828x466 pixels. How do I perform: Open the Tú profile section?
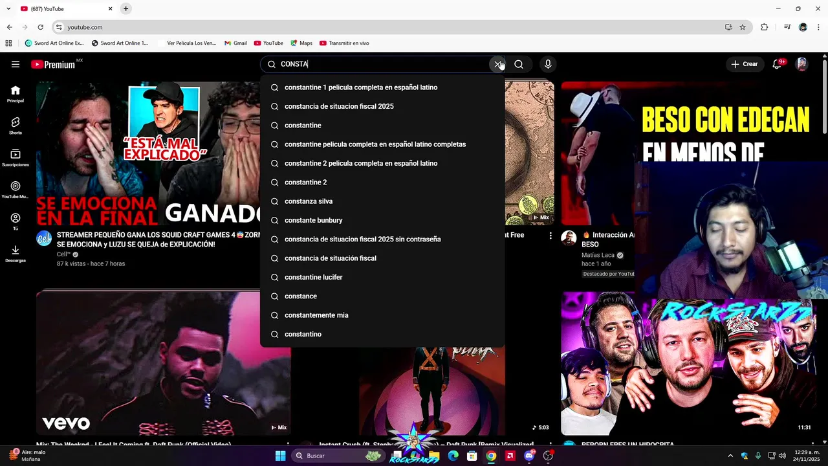(x=16, y=221)
